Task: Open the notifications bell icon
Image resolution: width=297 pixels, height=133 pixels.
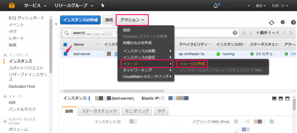Action: click(215, 6)
